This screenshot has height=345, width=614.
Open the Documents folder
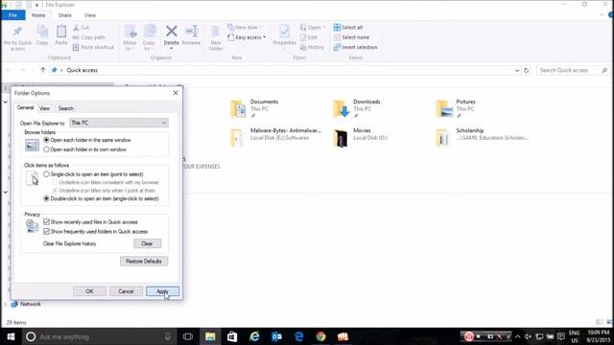pyautogui.click(x=254, y=108)
